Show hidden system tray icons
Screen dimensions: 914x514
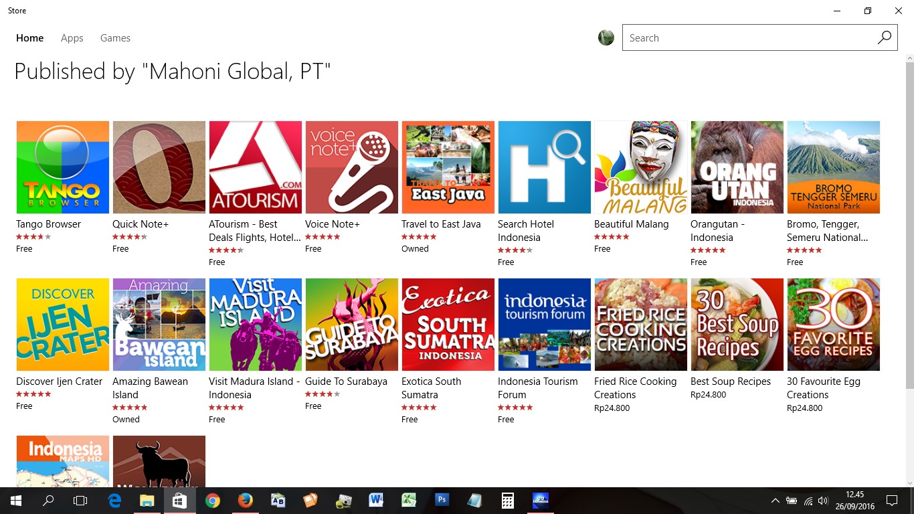(775, 501)
